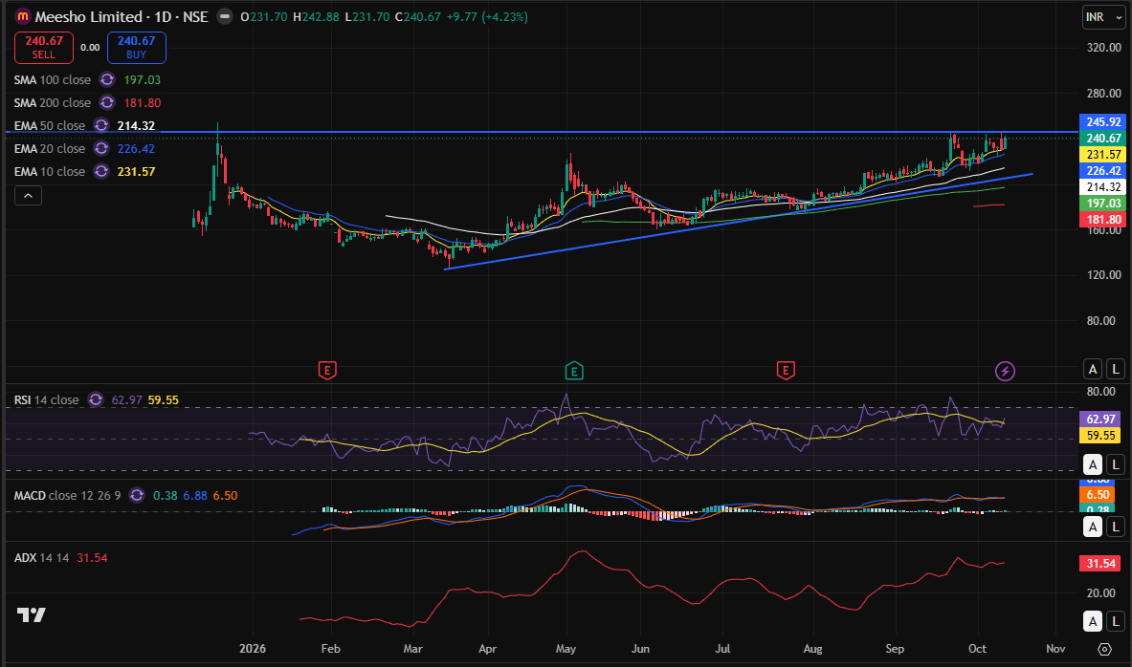Select the EMA 50 close indicator label
The image size is (1132, 667).
(50, 125)
